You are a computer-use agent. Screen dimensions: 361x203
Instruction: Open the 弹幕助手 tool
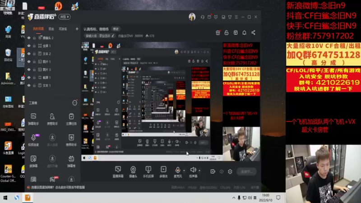click(x=33, y=119)
